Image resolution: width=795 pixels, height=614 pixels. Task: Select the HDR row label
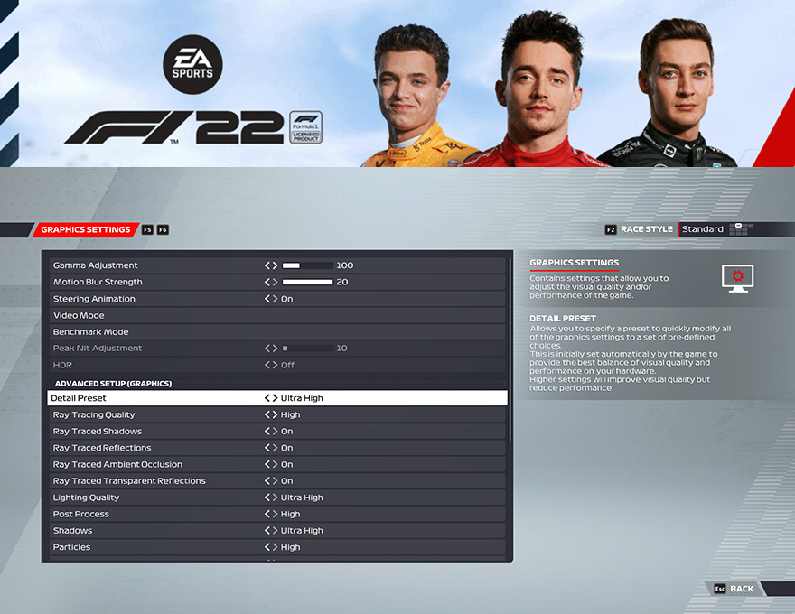tap(62, 365)
